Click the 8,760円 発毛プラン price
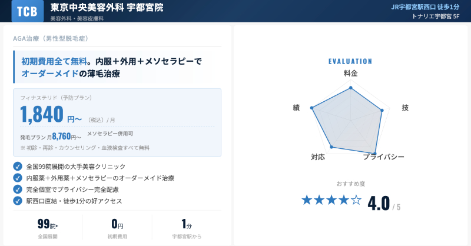 (65, 137)
